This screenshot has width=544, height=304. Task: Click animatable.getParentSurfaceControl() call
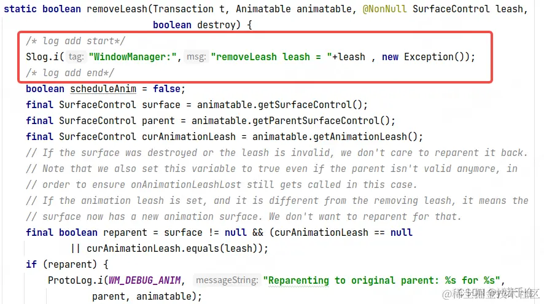[x=291, y=121]
